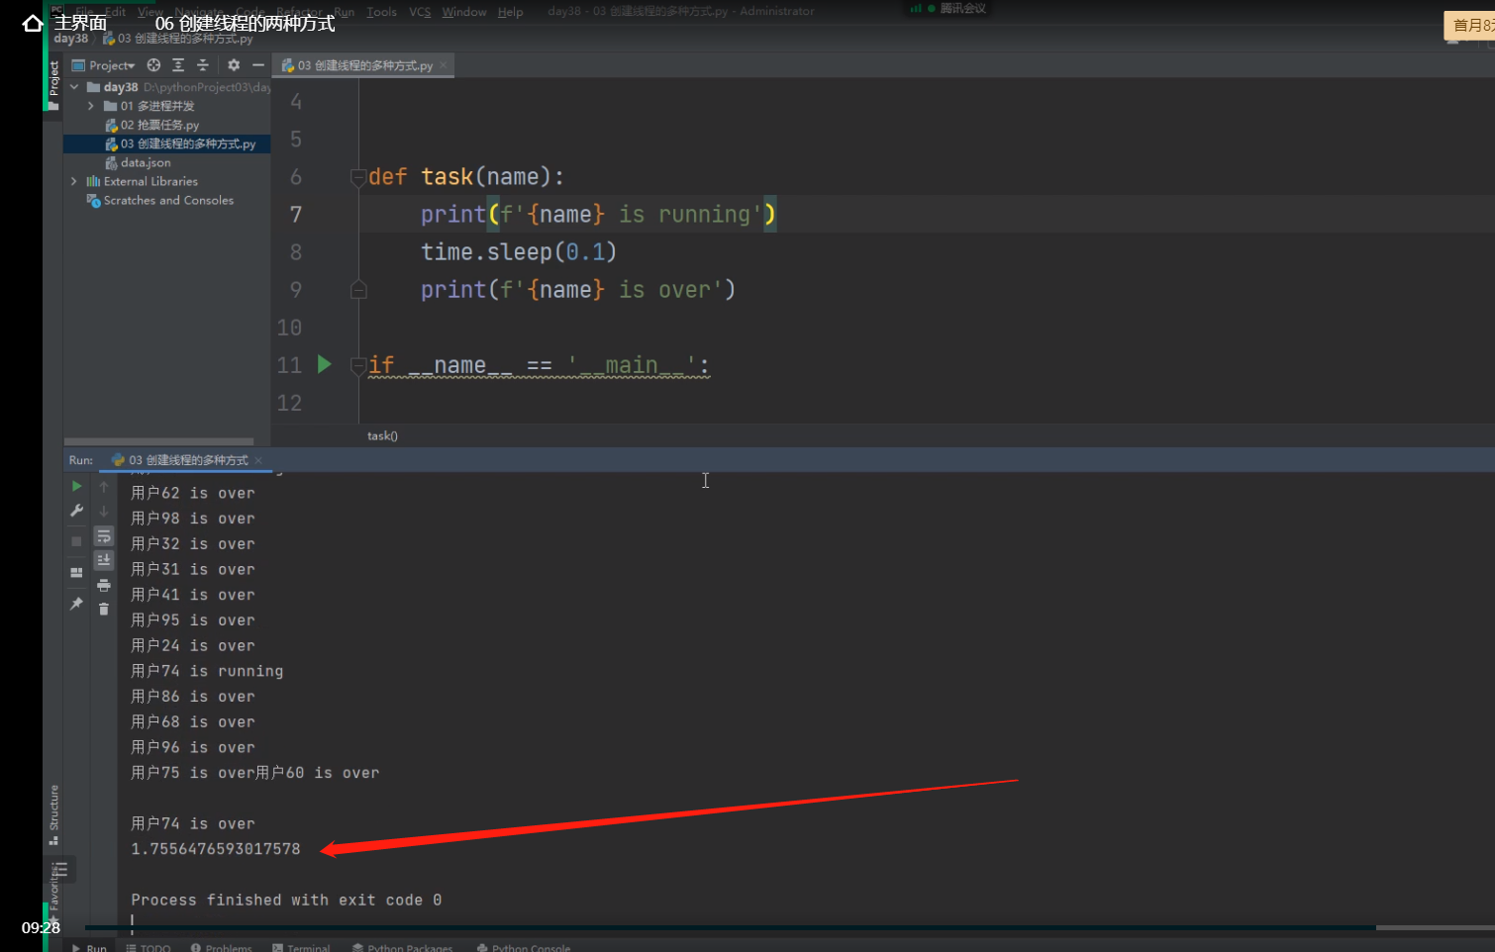Open the Project side tool window tab

53,85
